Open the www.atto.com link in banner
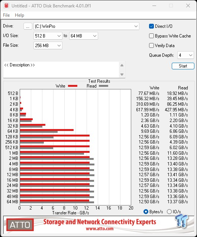The image size is (197, 237). (100, 228)
